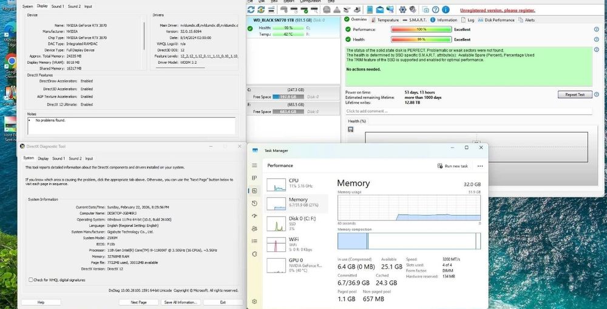607x309 pixels.
Task: Click the C: free space 197.8 GB bar
Action: point(288,97)
